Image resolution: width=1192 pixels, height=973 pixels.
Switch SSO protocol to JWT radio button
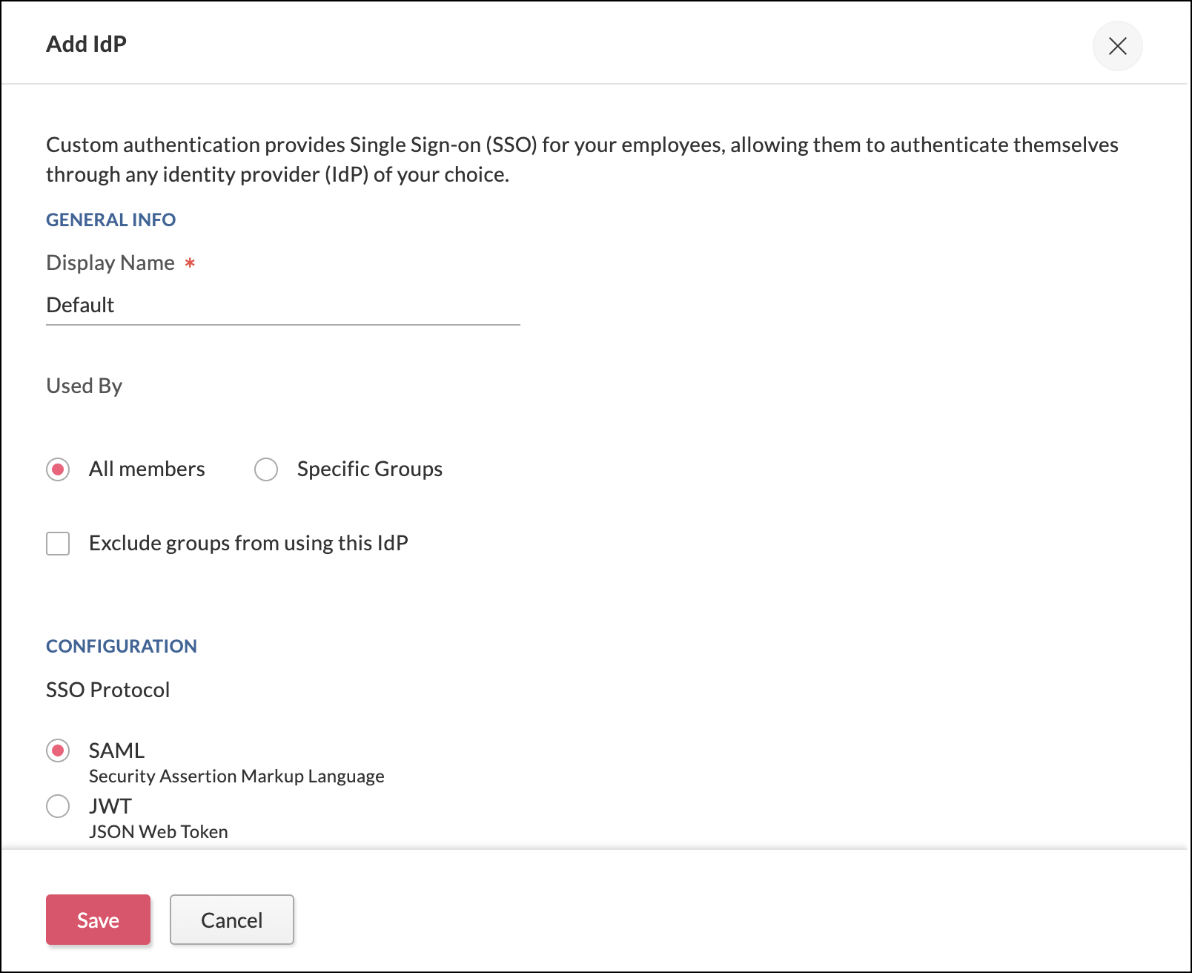(x=58, y=806)
